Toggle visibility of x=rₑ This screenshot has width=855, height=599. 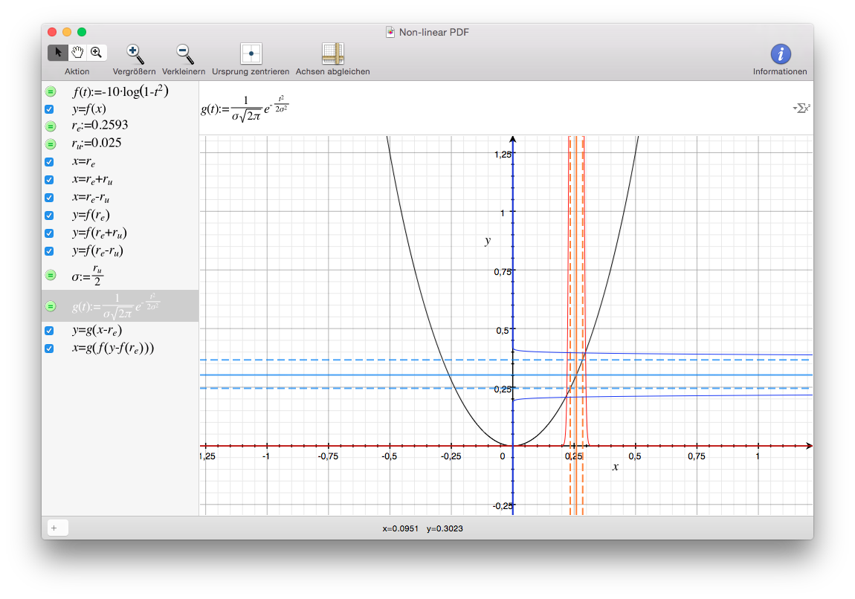[49, 162]
